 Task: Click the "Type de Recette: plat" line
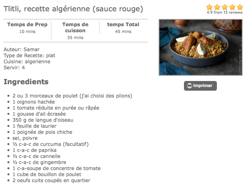pyautogui.click(x=29, y=56)
